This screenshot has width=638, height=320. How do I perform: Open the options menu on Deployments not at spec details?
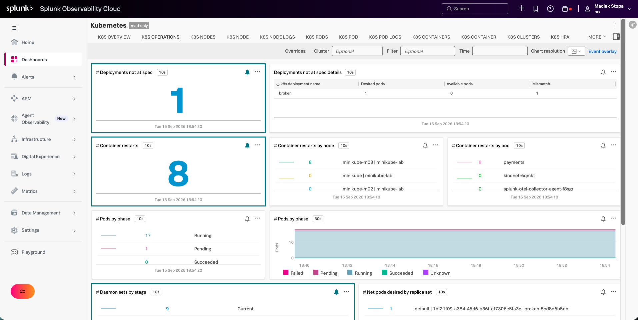613,72
